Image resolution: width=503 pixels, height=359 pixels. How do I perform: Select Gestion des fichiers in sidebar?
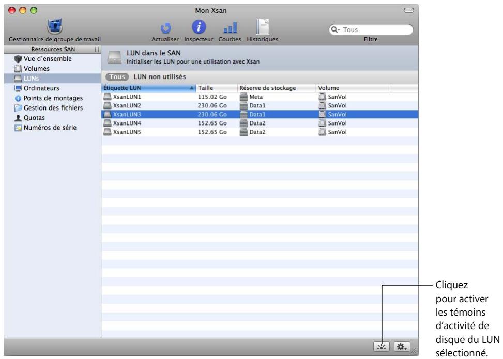click(53, 108)
